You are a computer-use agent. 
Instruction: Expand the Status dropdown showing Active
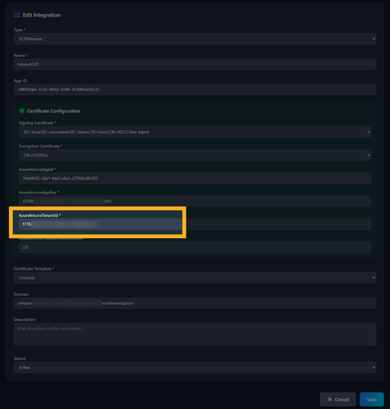(195, 367)
